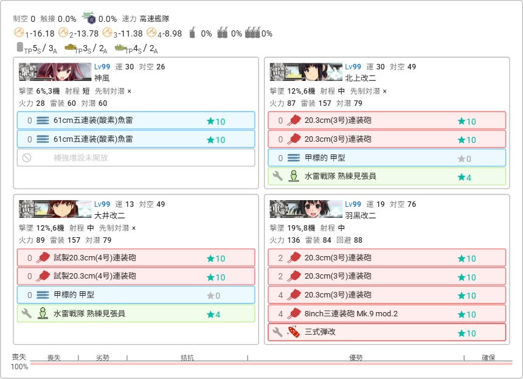Screen dimensions: 523x379
Task: Click the aircraft icon in top stats row
Action: [89, 18]
